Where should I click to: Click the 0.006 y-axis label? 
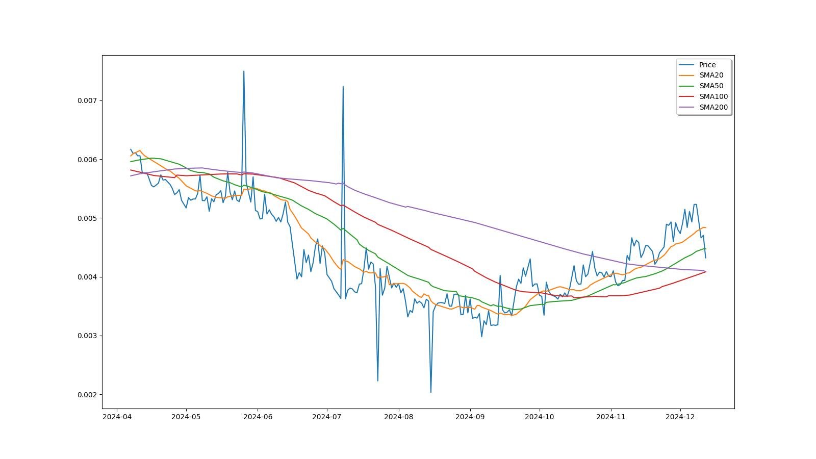pos(87,160)
